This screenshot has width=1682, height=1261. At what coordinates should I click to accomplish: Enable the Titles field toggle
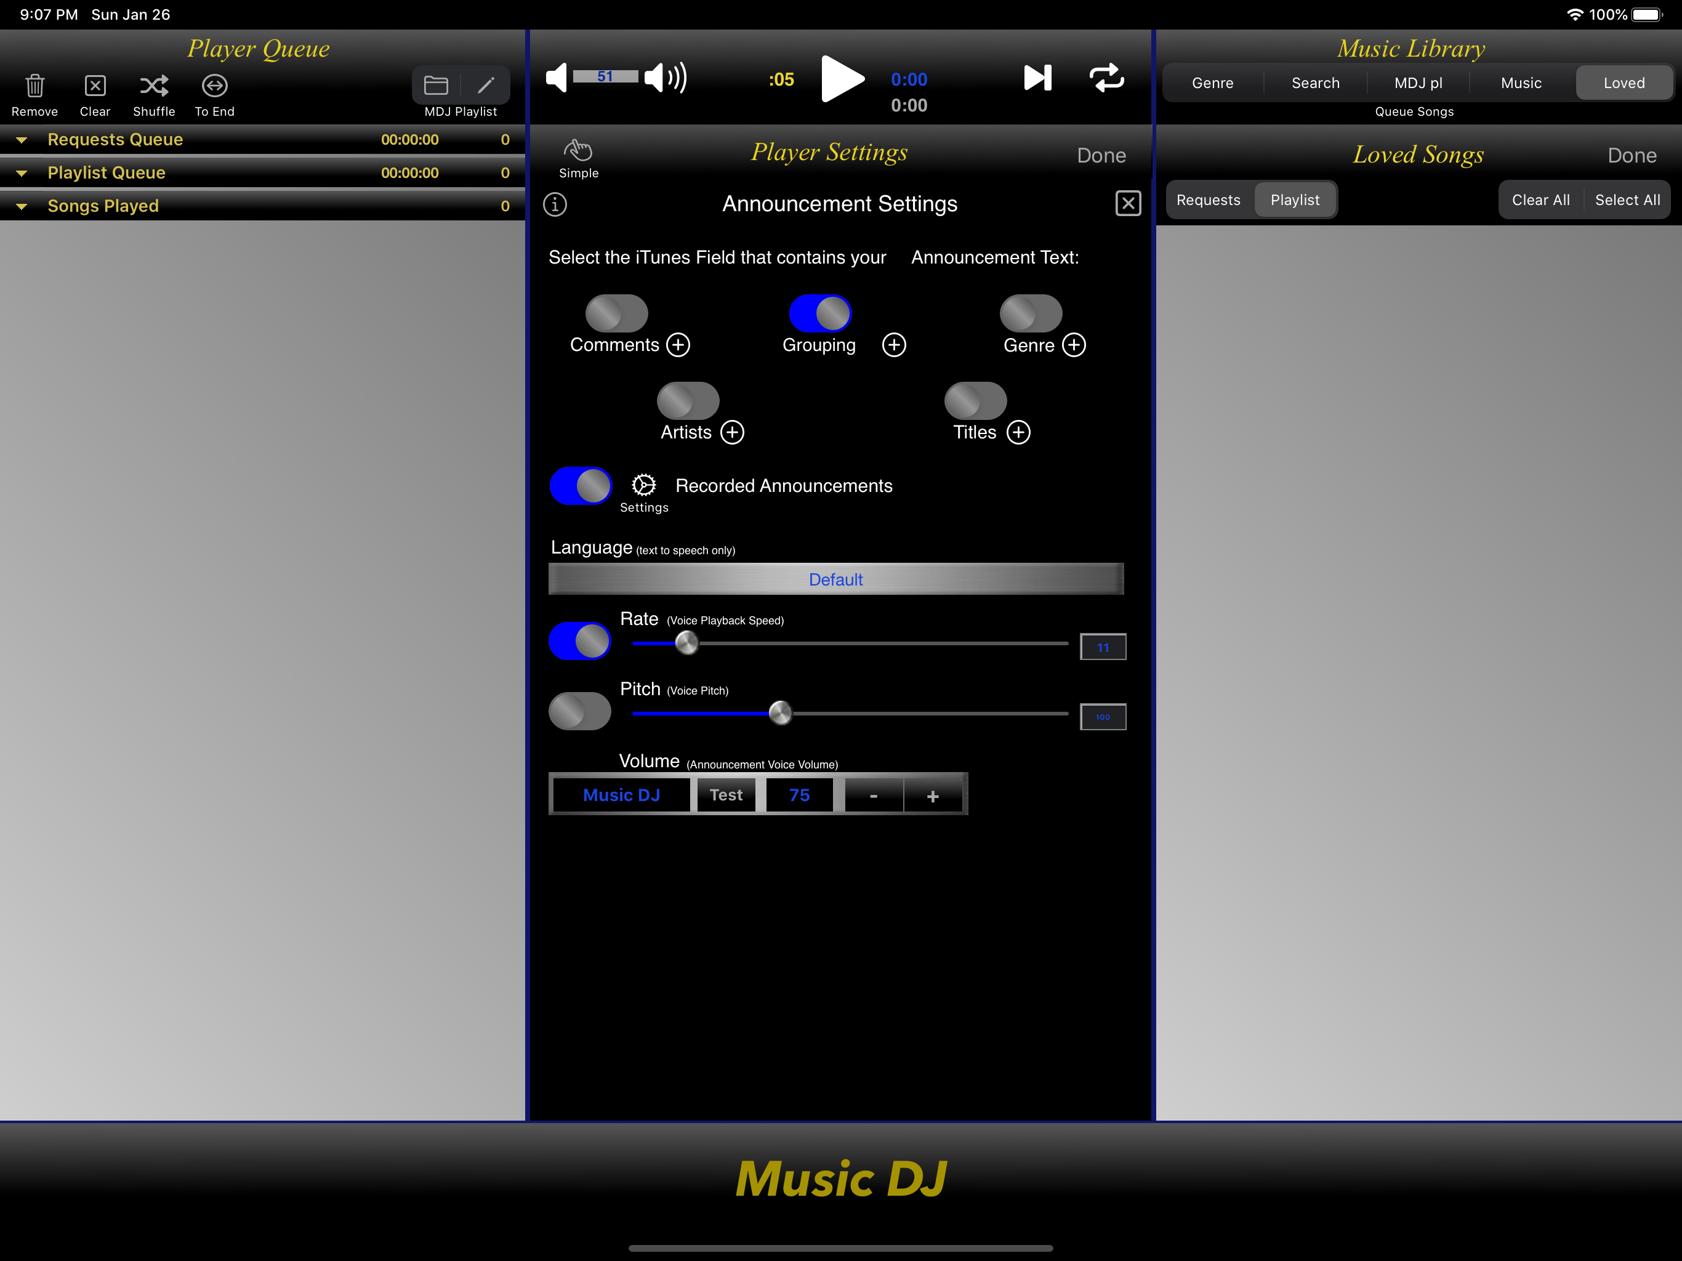coord(976,401)
